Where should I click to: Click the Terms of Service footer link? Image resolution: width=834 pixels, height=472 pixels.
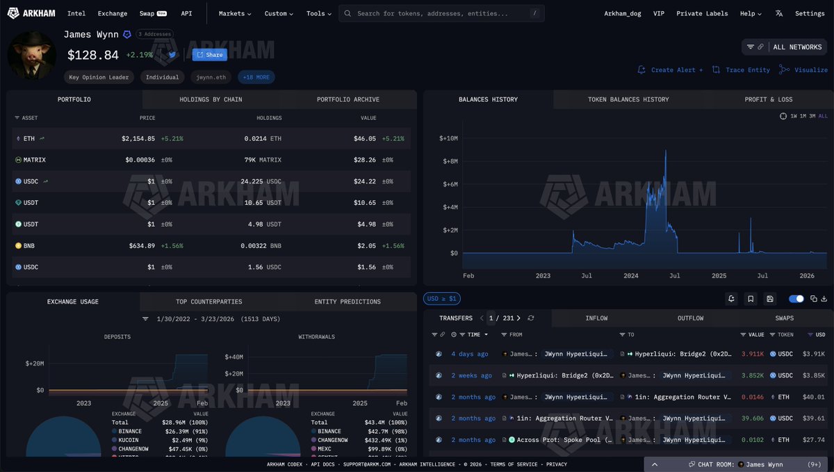click(512, 464)
